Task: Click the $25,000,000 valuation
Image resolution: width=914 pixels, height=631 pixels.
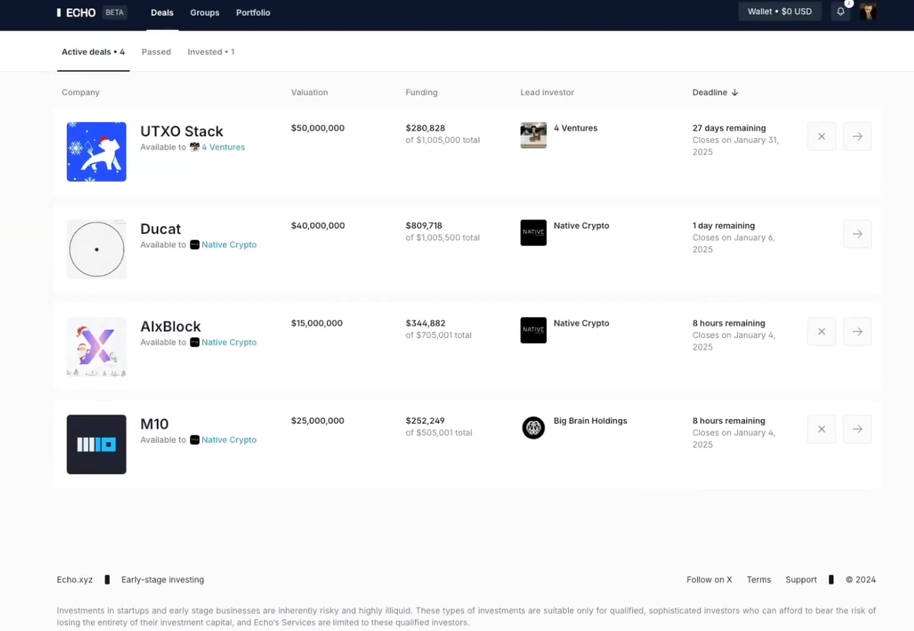Action: point(318,421)
